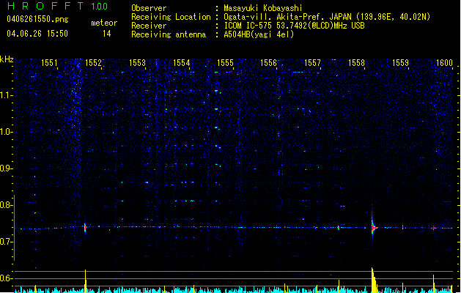
Task: Select the A504HB(yagi 4el) antenna text
Action: pyautogui.click(x=259, y=34)
